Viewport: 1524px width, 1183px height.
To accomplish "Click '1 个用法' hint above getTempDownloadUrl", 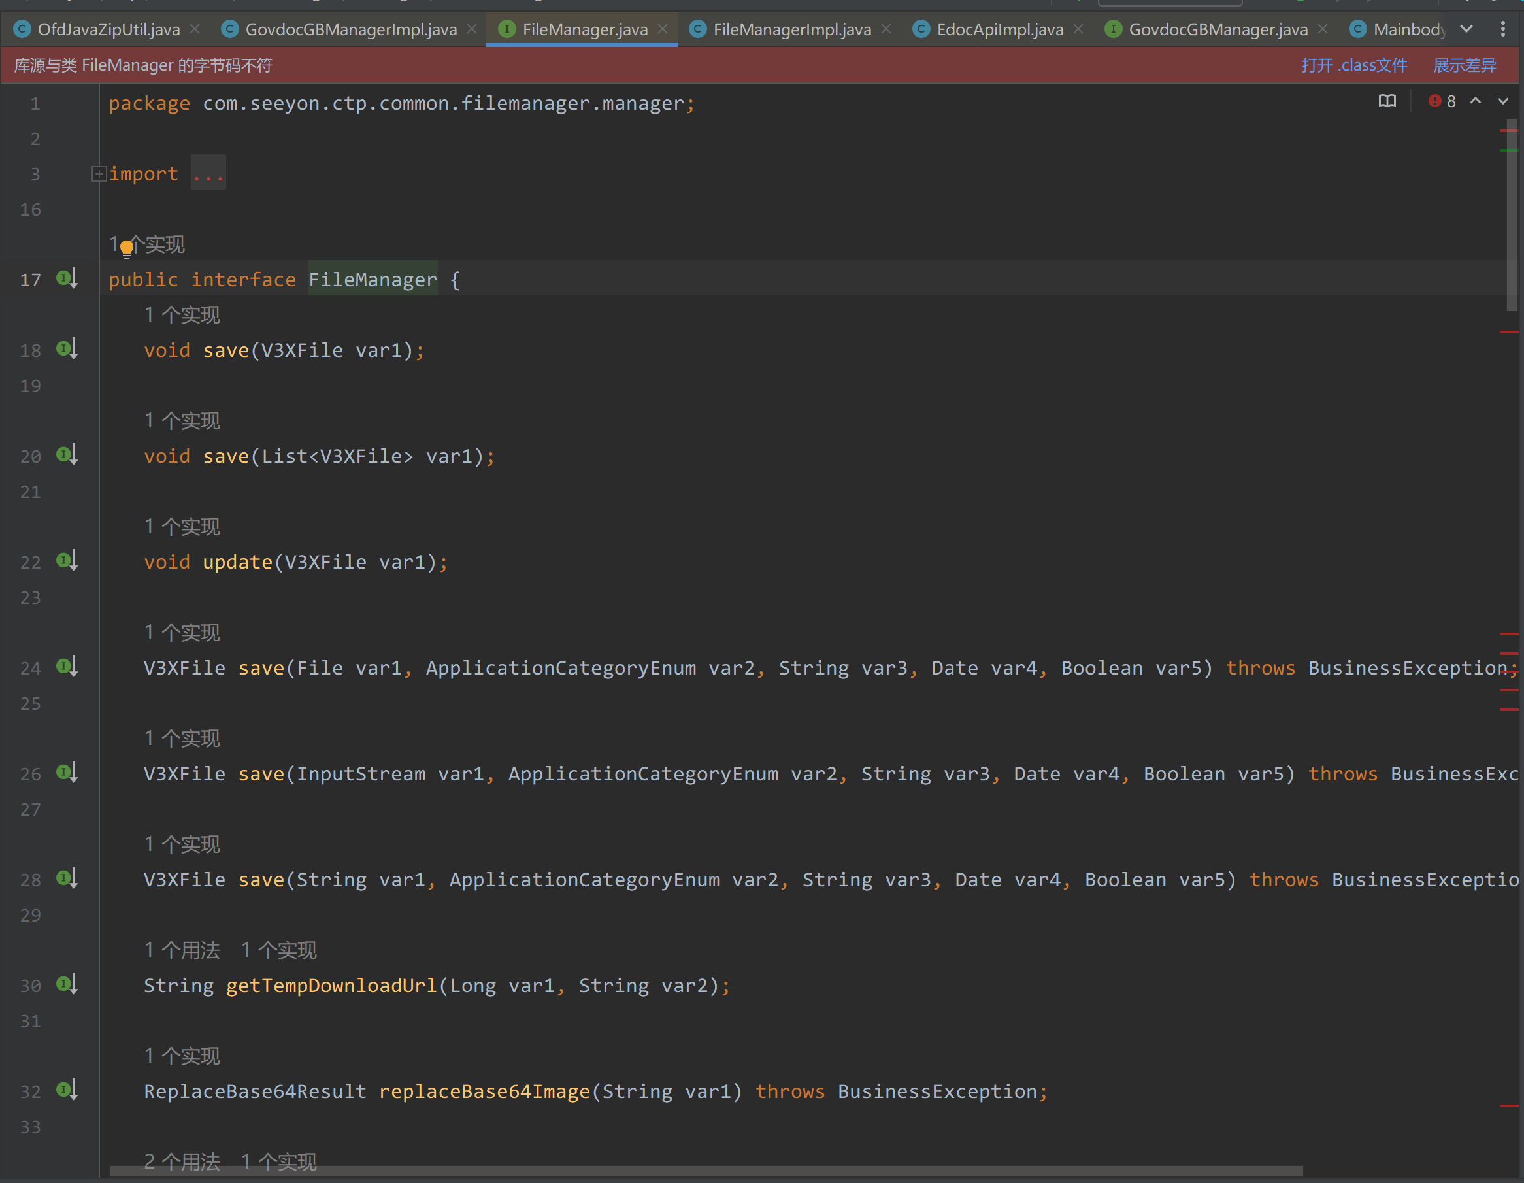I will click(x=182, y=950).
